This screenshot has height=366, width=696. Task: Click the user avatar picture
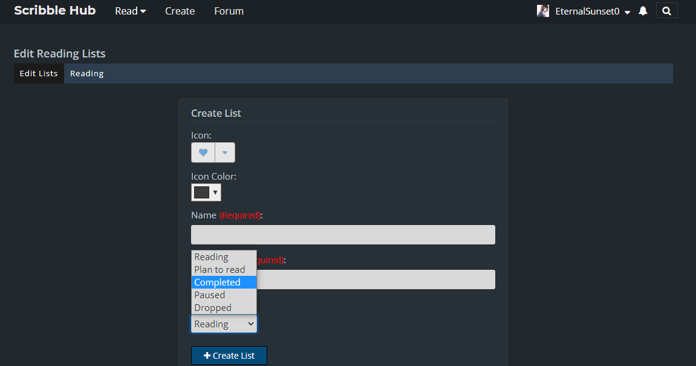542,11
